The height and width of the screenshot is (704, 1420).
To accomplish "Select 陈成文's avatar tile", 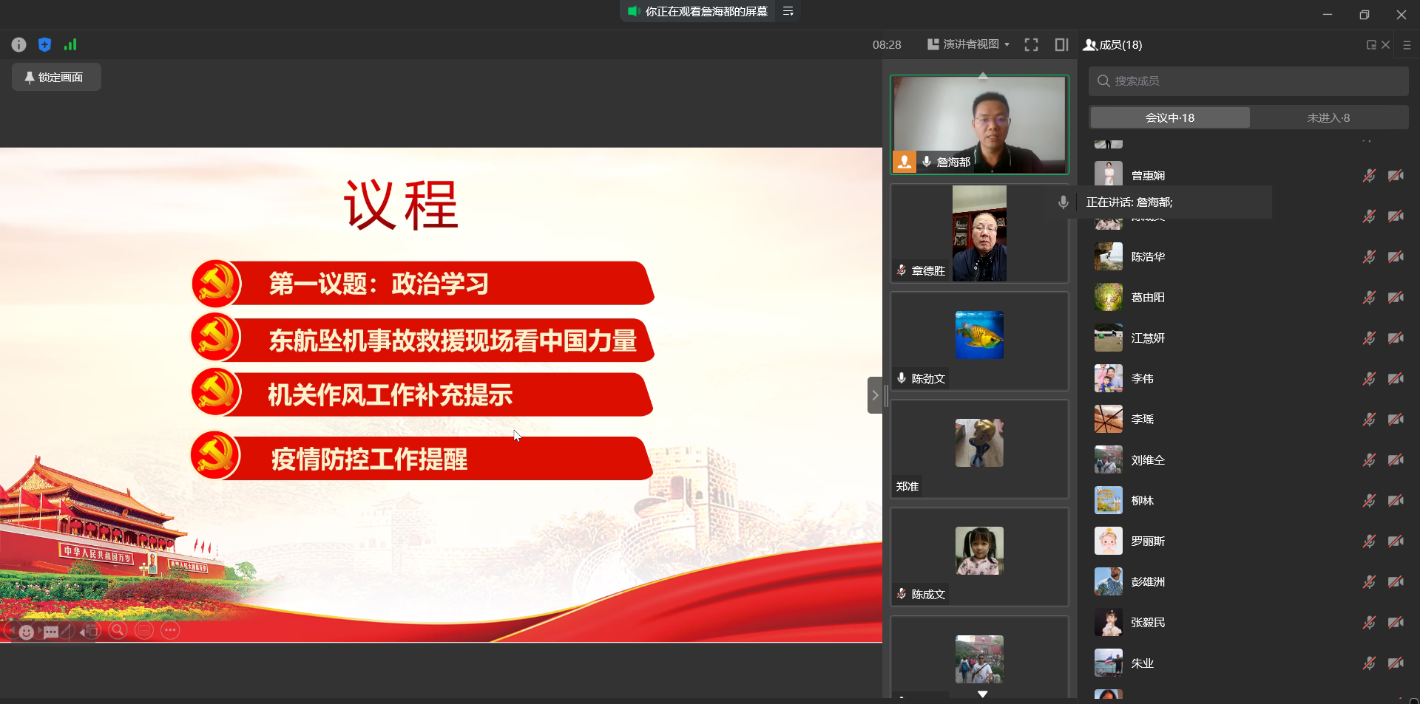I will tap(979, 556).
